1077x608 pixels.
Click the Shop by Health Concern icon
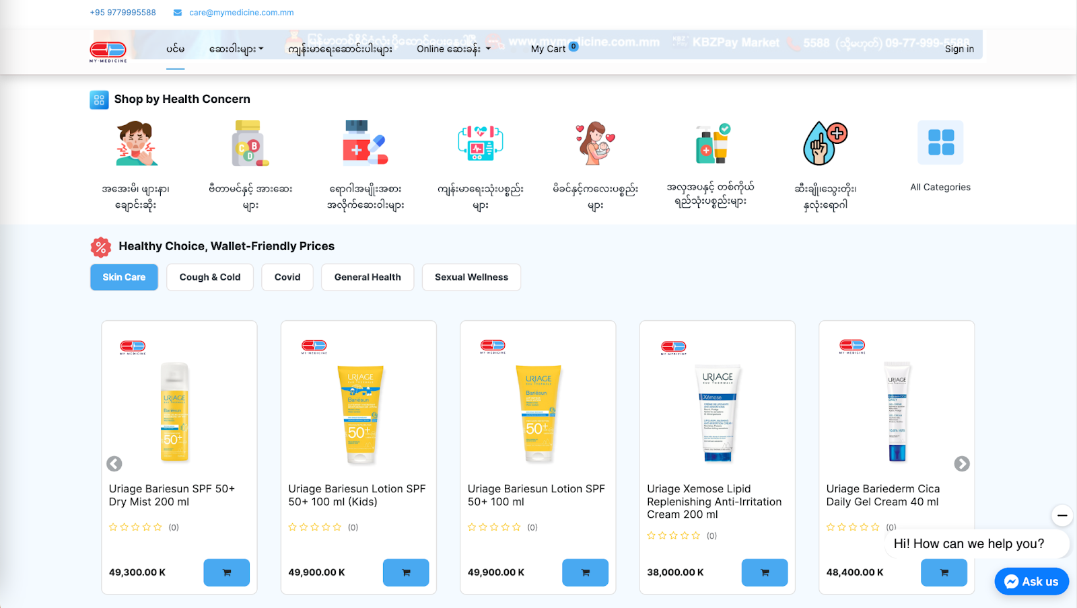click(99, 100)
